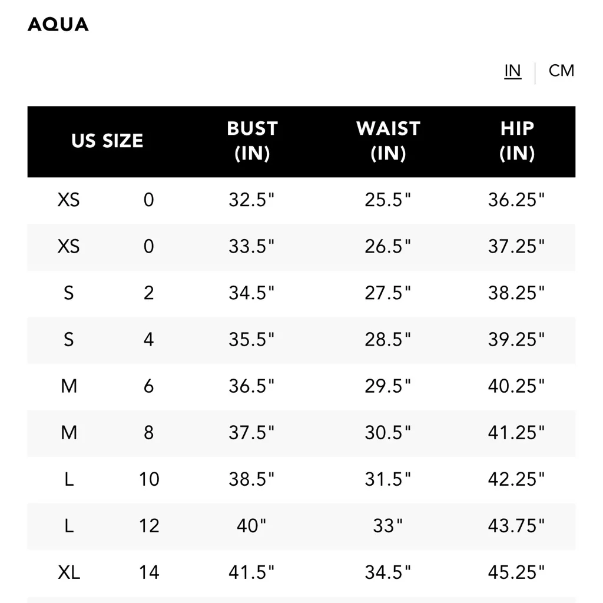Select the IN unit option
The image size is (603, 603).
(x=512, y=71)
